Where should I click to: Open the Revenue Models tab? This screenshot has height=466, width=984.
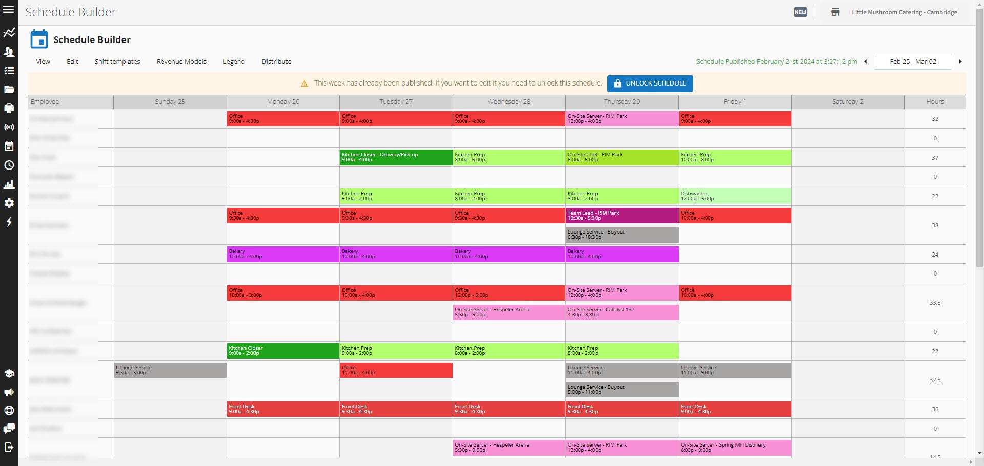[x=181, y=61]
